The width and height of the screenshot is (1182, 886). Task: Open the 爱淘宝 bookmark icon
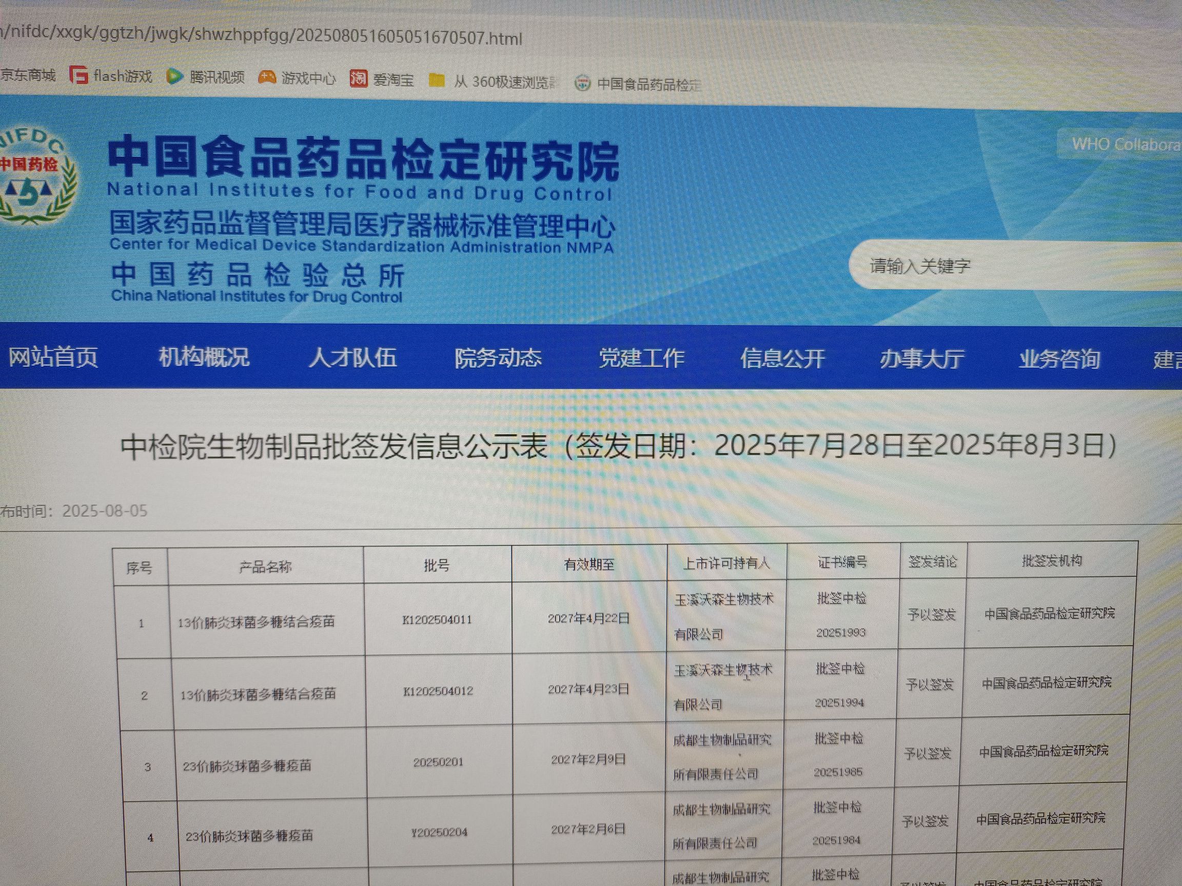point(359,78)
